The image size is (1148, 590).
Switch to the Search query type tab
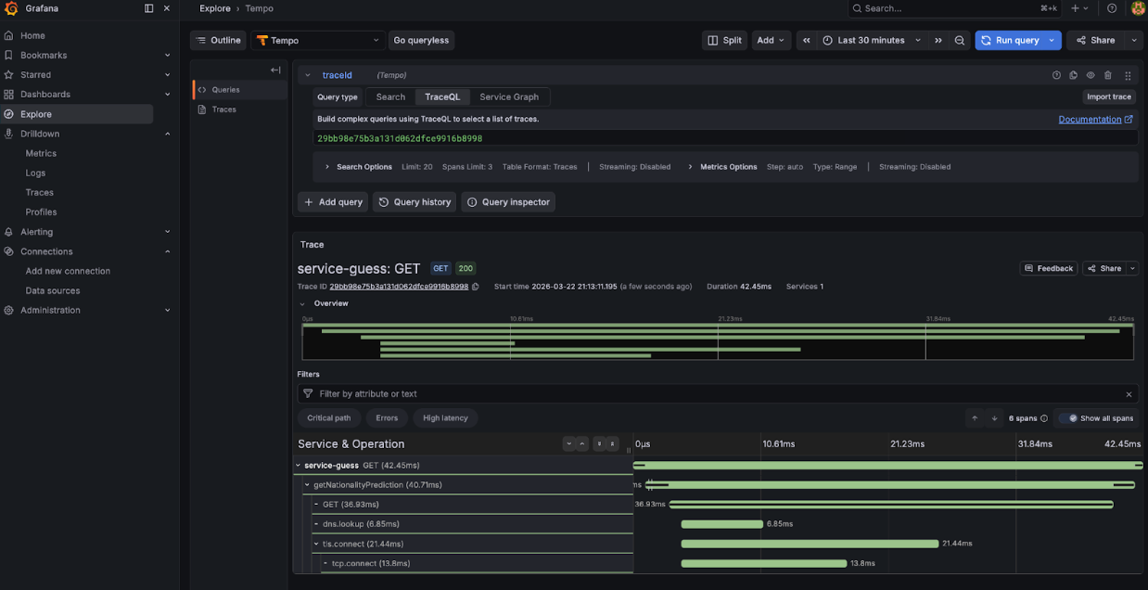click(x=390, y=96)
